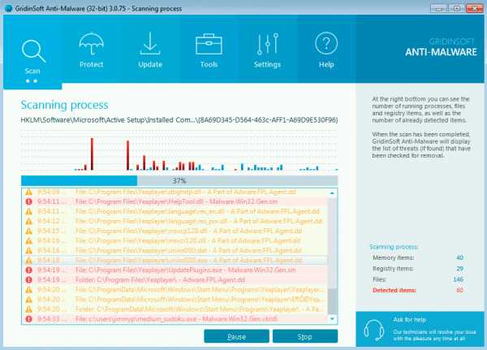Open the Update download icon
This screenshot has height=350, width=487.
150,44
